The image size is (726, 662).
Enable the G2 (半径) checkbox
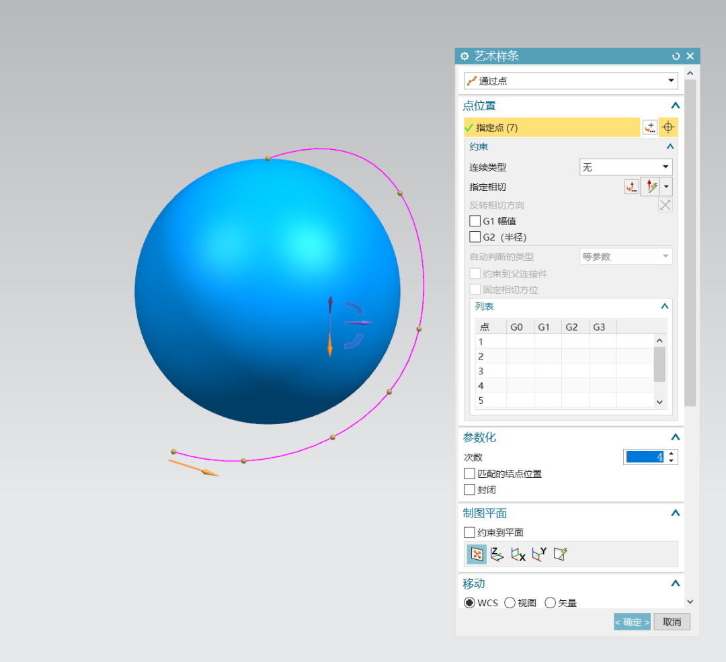click(475, 237)
